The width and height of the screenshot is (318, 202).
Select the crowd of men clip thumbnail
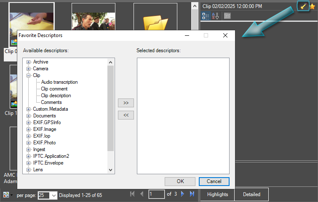[94, 21]
